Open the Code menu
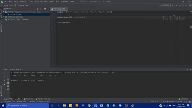The image size is (192, 108). point(31,1)
